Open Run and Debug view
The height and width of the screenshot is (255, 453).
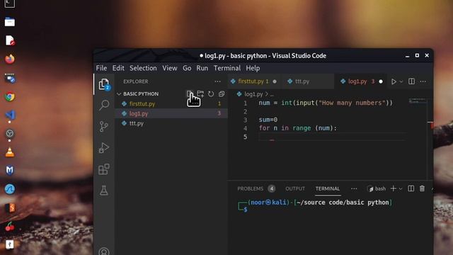pyautogui.click(x=104, y=148)
